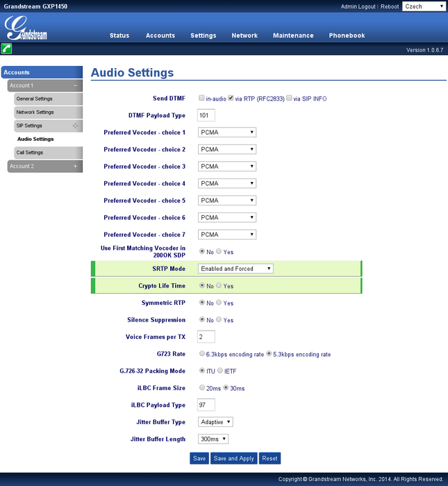Click the Voice Frames per TX field
This screenshot has width=448, height=486.
(206, 337)
